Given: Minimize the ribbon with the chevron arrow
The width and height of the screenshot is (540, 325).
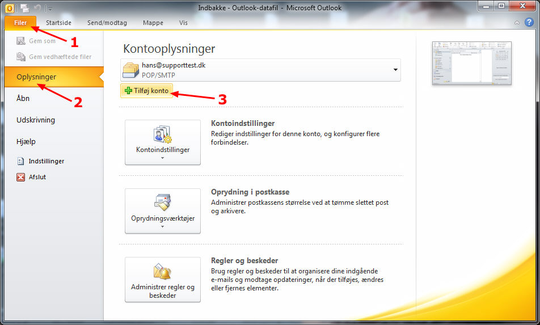Looking at the screenshot, I should tap(517, 23).
